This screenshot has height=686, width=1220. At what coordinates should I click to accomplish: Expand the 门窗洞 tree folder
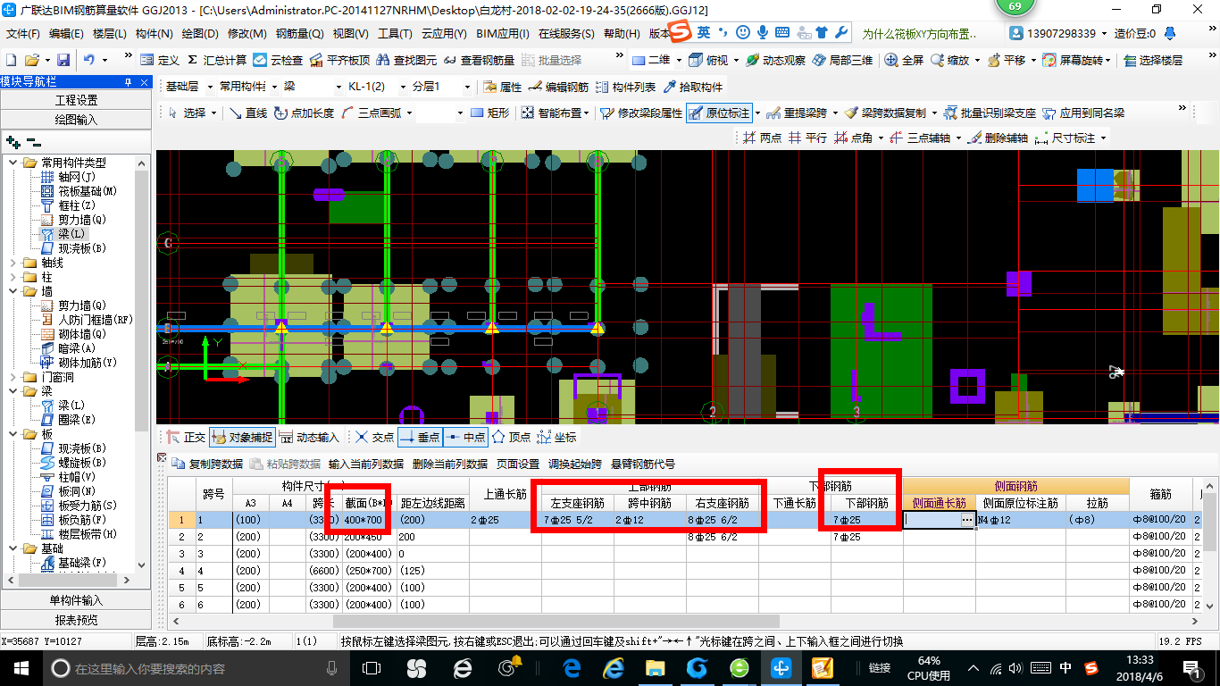[x=13, y=377]
